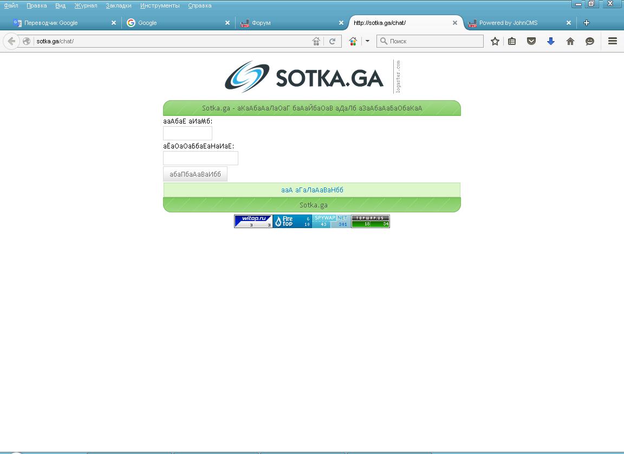The width and height of the screenshot is (624, 454).
Task: Open the Закладки menu
Action: pos(119,5)
